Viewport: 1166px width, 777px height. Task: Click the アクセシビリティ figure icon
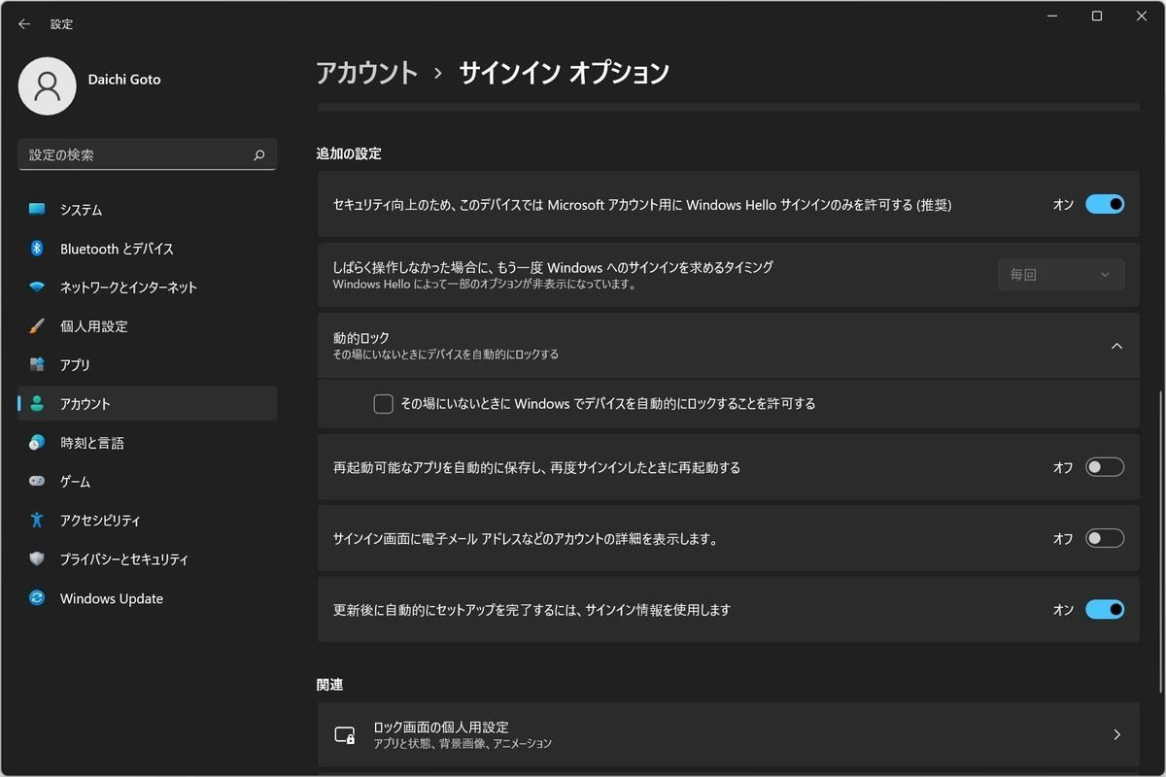tap(37, 521)
